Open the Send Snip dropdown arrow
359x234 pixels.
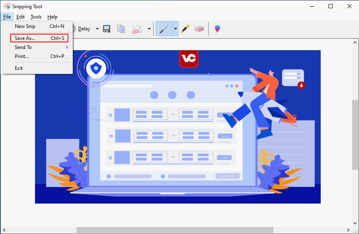tap(149, 29)
